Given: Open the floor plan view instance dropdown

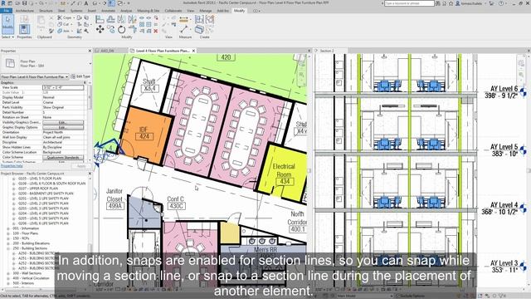Looking at the screenshot, I should pyautogui.click(x=35, y=77).
